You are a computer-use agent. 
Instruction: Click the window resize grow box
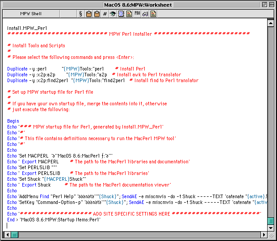click(x=271, y=235)
